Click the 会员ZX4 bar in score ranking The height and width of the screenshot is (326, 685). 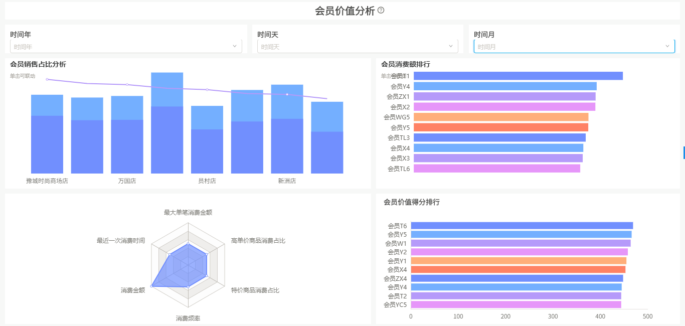click(x=517, y=278)
